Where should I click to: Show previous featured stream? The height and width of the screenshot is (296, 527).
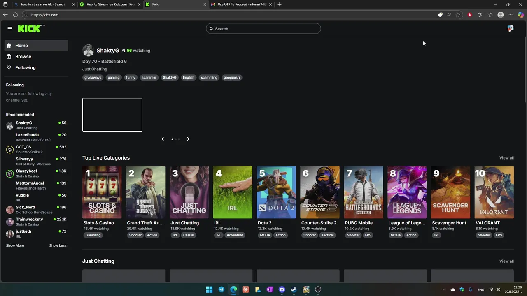pos(163,139)
